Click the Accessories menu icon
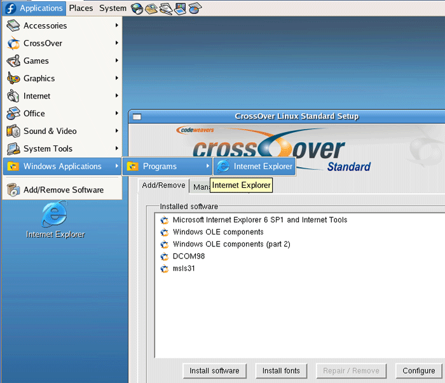 pyautogui.click(x=13, y=25)
